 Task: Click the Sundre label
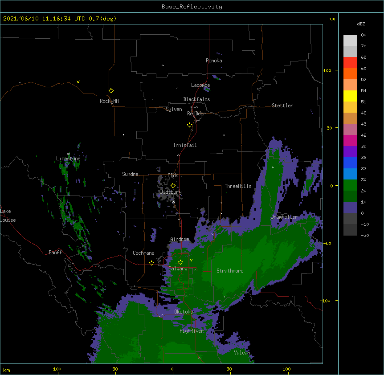click(x=130, y=174)
